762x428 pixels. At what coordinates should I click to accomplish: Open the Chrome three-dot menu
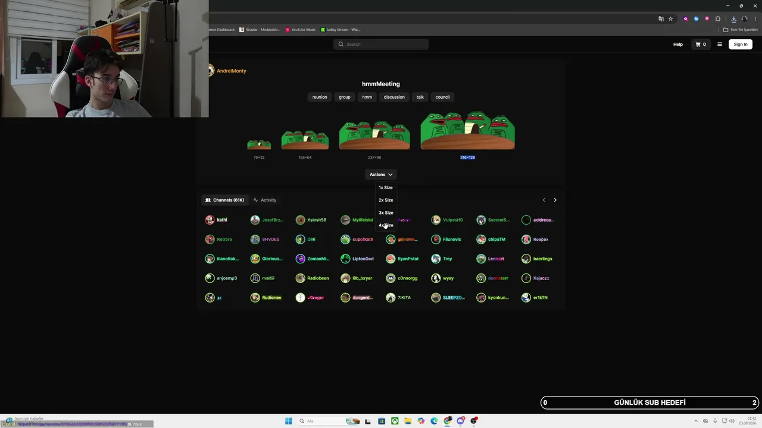(x=754, y=19)
